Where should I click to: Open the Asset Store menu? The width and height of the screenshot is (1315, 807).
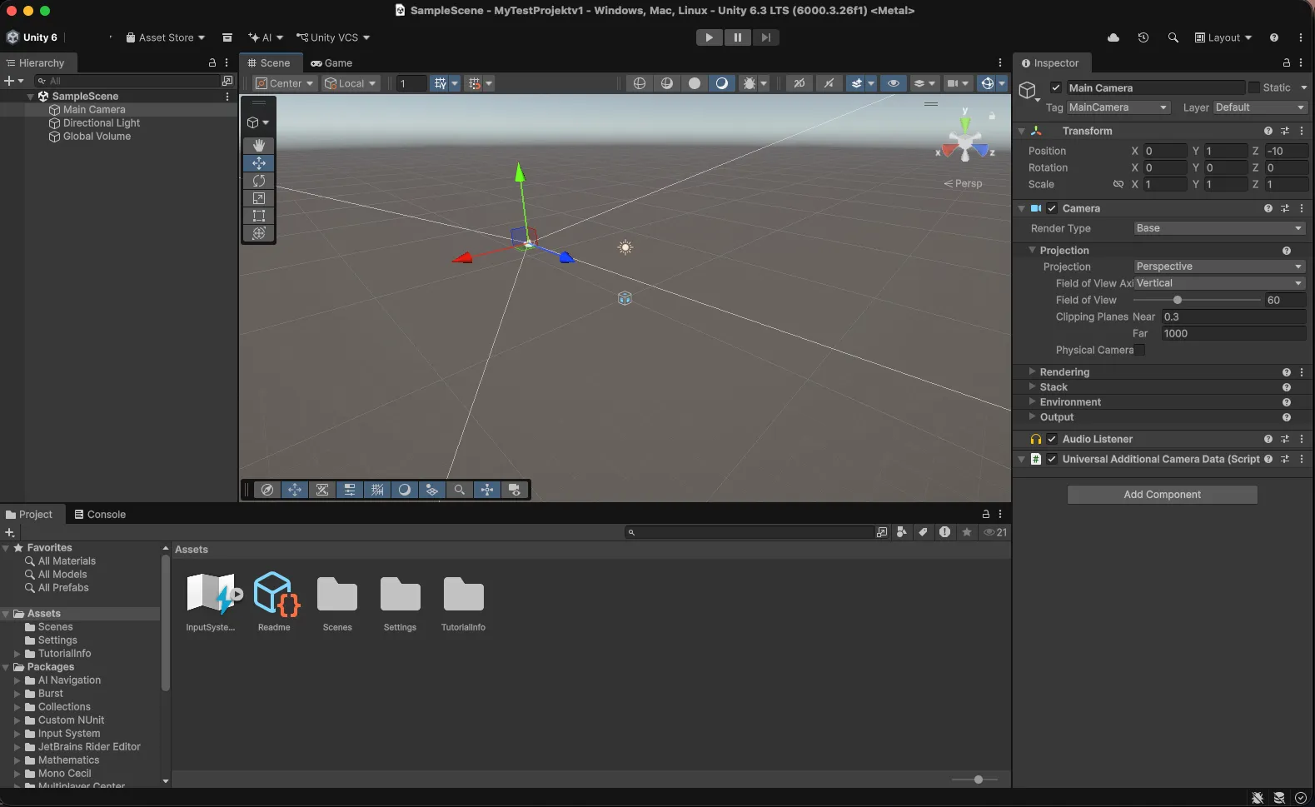tap(165, 37)
